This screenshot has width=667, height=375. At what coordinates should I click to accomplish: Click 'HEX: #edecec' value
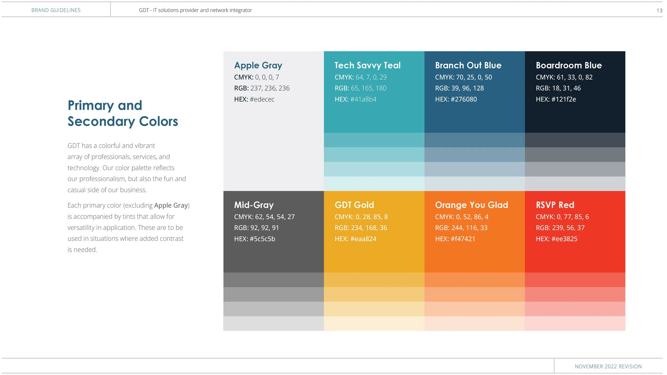point(254,99)
